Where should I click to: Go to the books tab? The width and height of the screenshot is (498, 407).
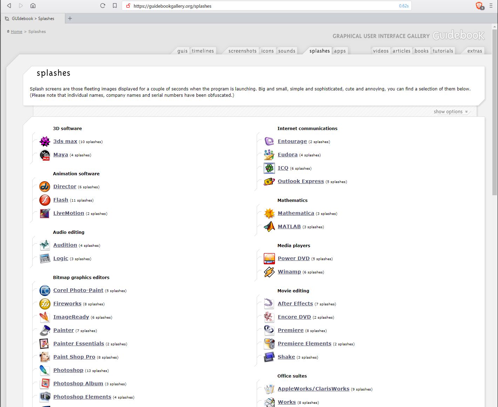tap(422, 51)
